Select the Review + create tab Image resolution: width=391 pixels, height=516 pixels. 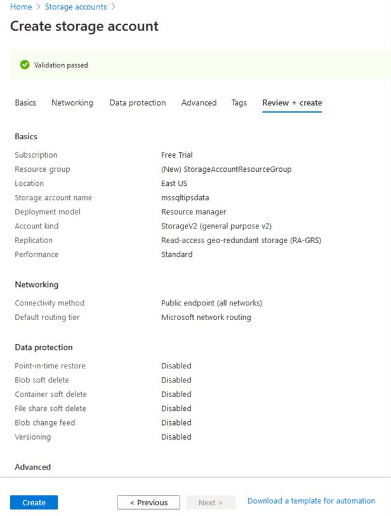click(x=292, y=102)
